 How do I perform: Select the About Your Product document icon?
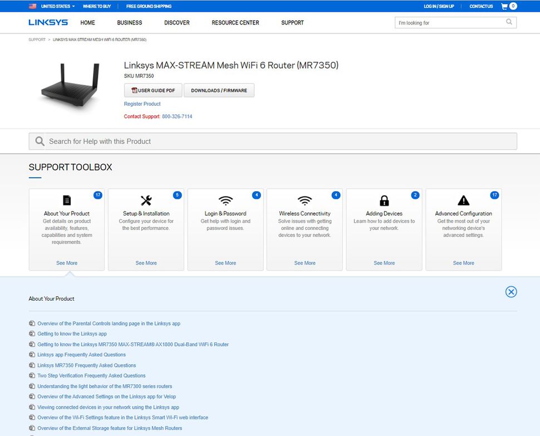[66, 199]
